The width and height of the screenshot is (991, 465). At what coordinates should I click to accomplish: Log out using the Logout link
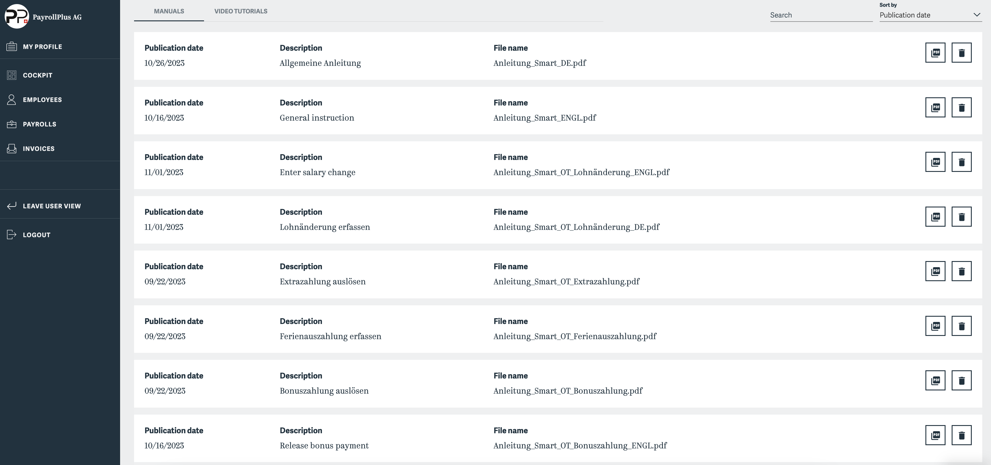(36, 235)
